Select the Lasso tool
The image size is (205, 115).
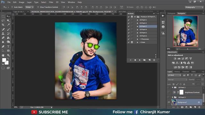pyautogui.click(x=3, y=20)
